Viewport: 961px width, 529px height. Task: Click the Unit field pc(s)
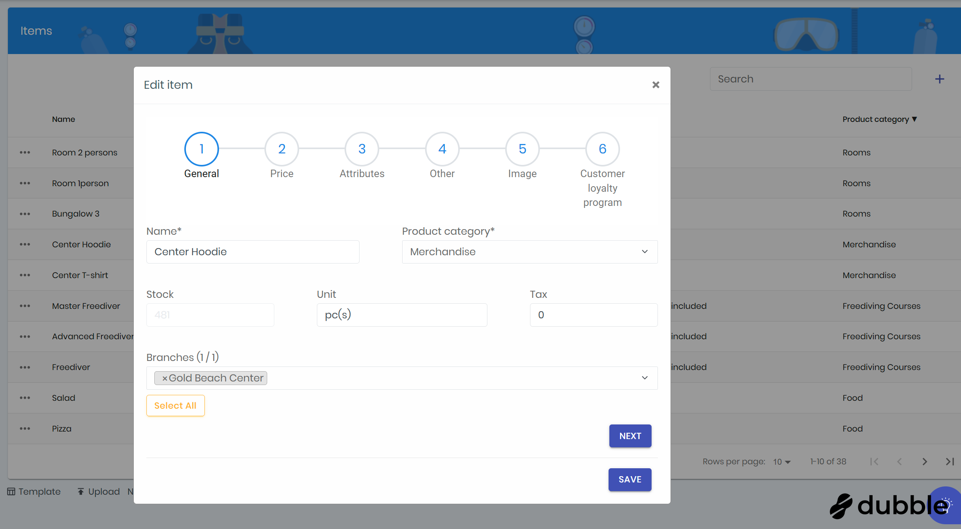(402, 315)
